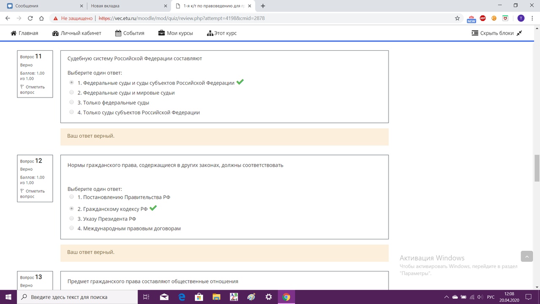The height and width of the screenshot is (304, 540).
Task: Open a new tab with plus button
Action: 263,6
